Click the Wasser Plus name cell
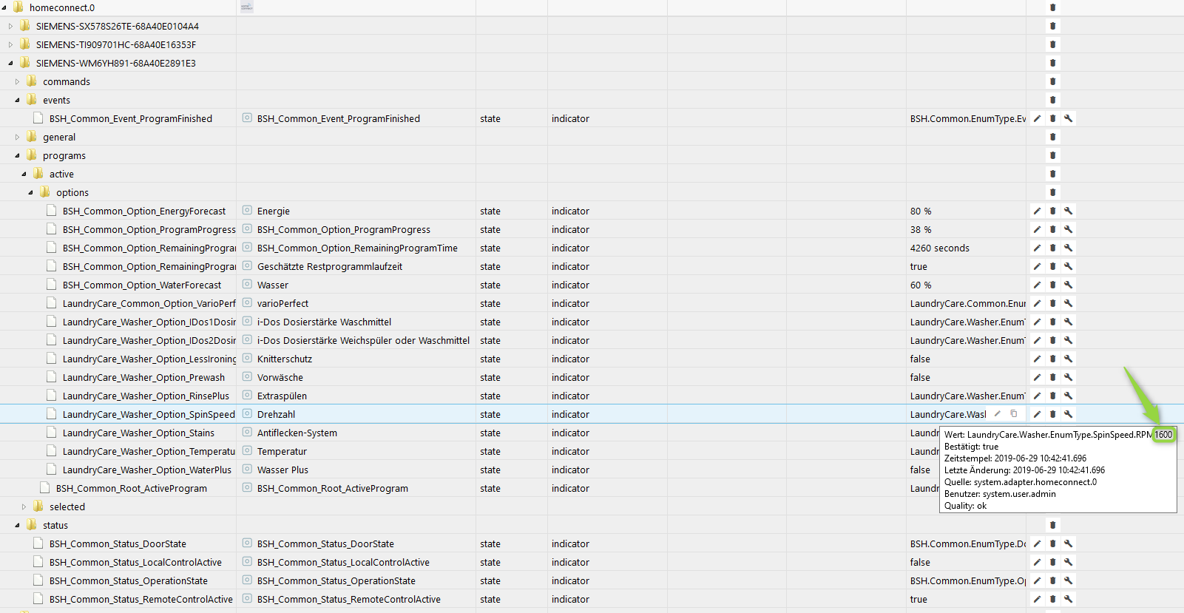This screenshot has width=1184, height=613. pyautogui.click(x=283, y=470)
